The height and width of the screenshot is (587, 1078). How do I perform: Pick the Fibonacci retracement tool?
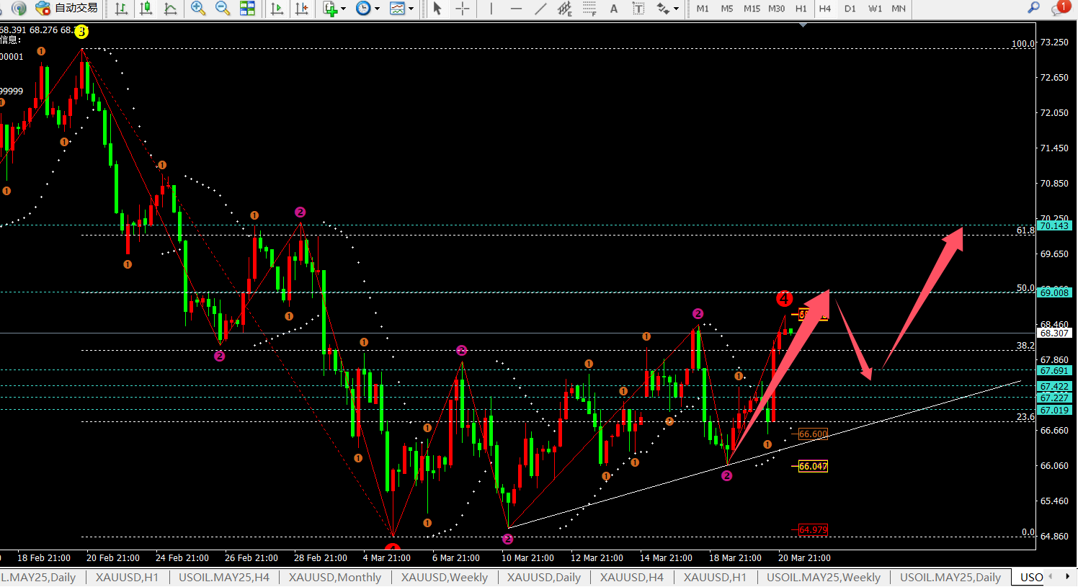point(589,9)
